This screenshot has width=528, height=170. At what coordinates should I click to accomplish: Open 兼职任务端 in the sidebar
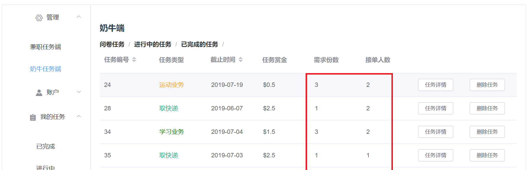45,47
